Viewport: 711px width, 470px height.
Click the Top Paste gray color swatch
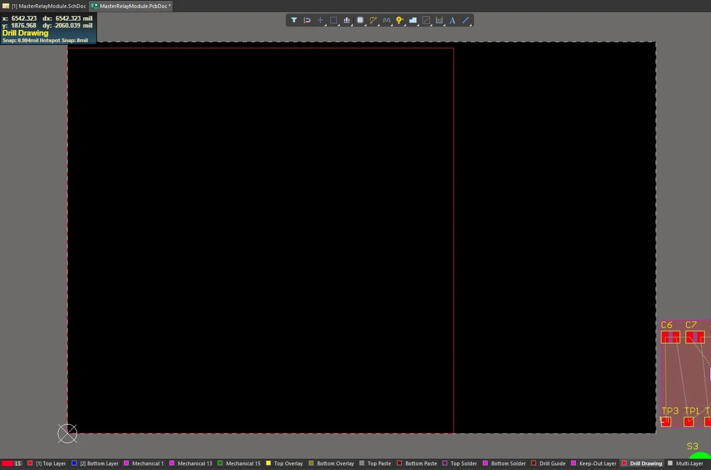(x=362, y=463)
